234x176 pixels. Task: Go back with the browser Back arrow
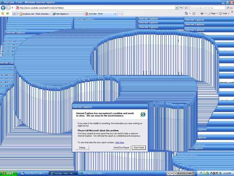3,8
